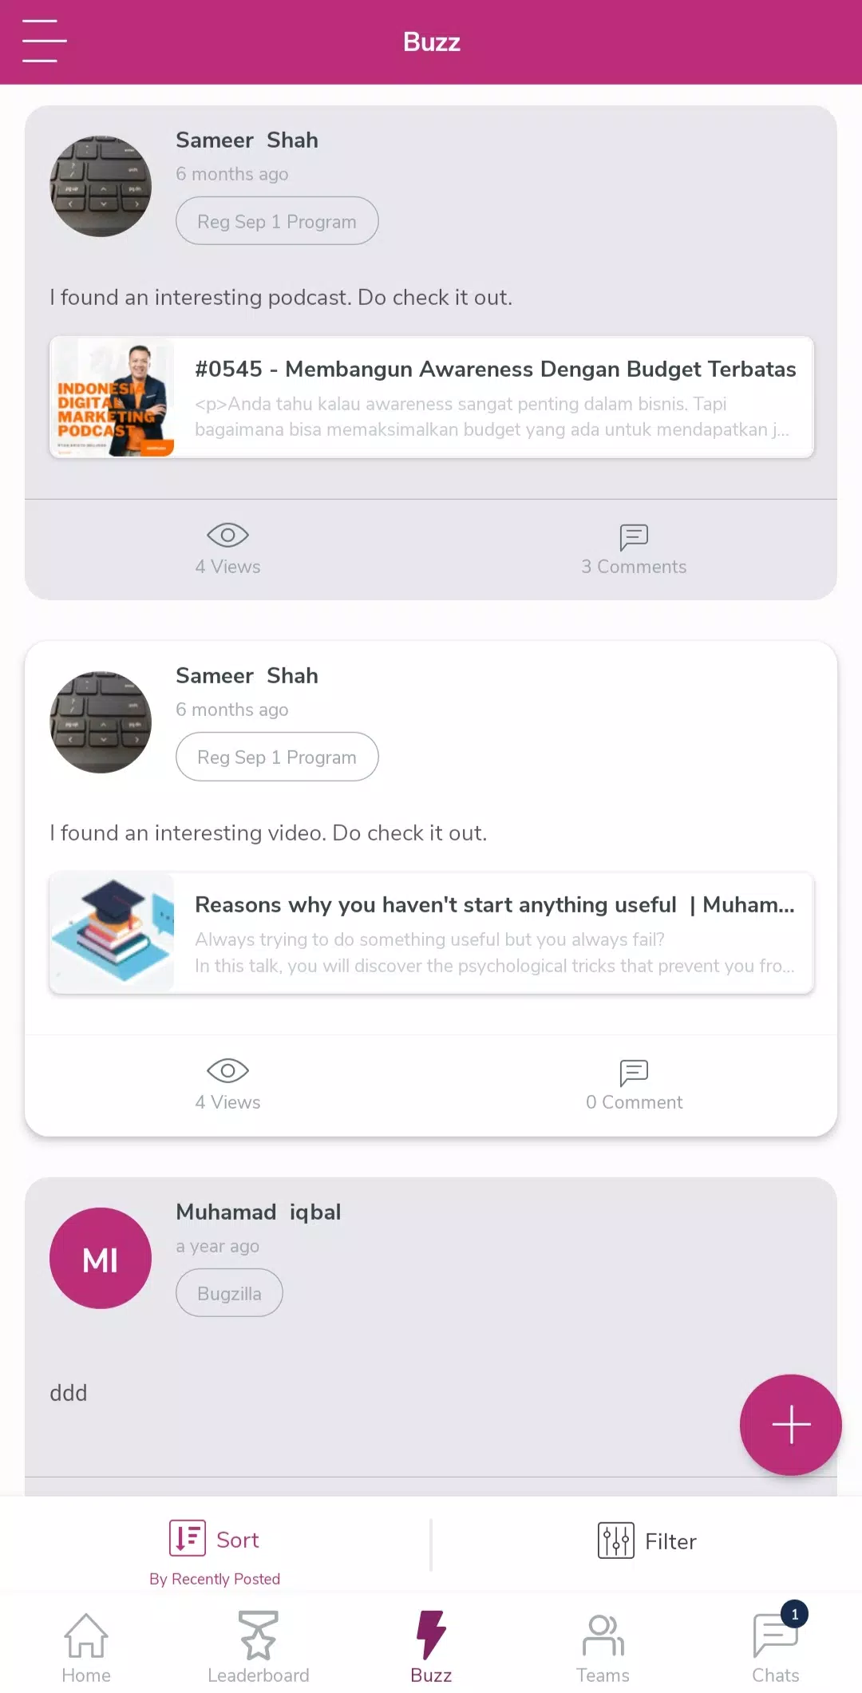The image size is (862, 1693).
Task: Tap Muhamad iqbal's MI avatar
Action: point(101,1258)
